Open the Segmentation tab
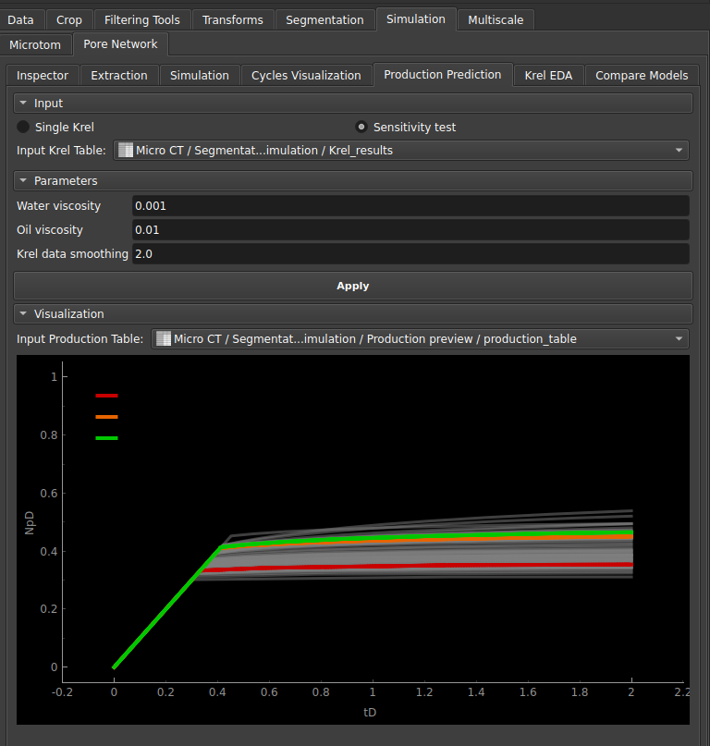Screen dimensions: 710x746 tap(324, 19)
